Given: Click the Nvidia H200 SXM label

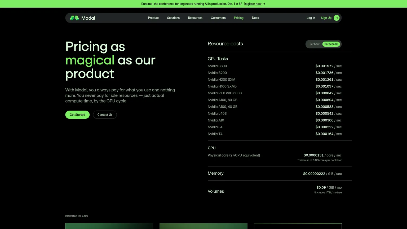Looking at the screenshot, I should click(222, 80).
